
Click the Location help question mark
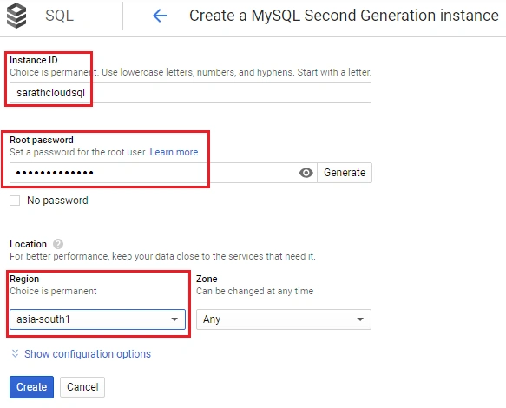tap(58, 244)
